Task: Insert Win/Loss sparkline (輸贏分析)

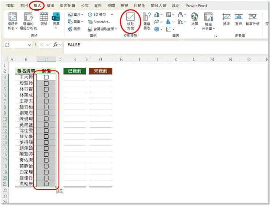Action: coord(253,19)
